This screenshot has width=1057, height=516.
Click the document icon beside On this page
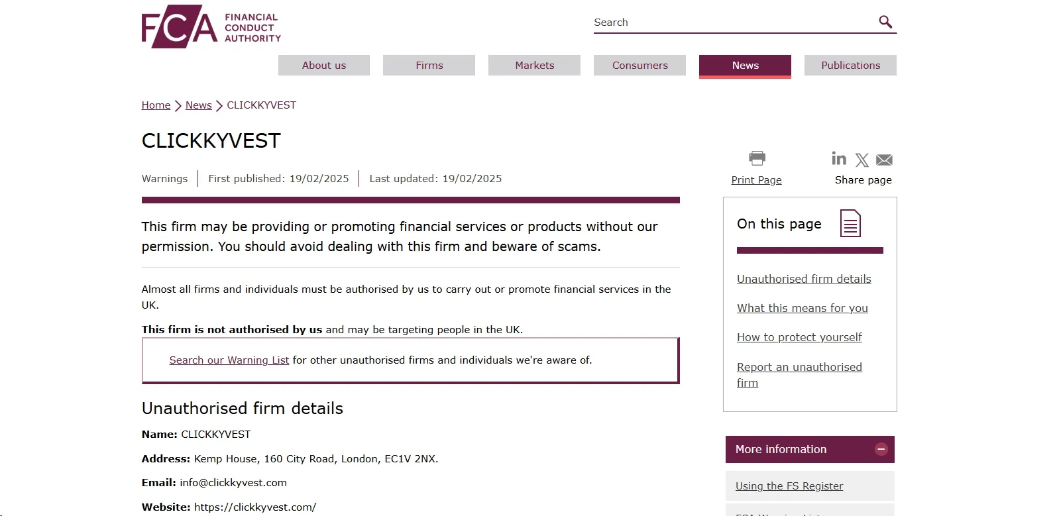(x=850, y=223)
